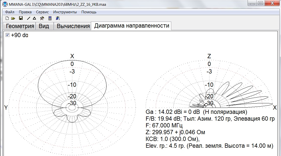Select the wire line edit tool

coord(28,18)
